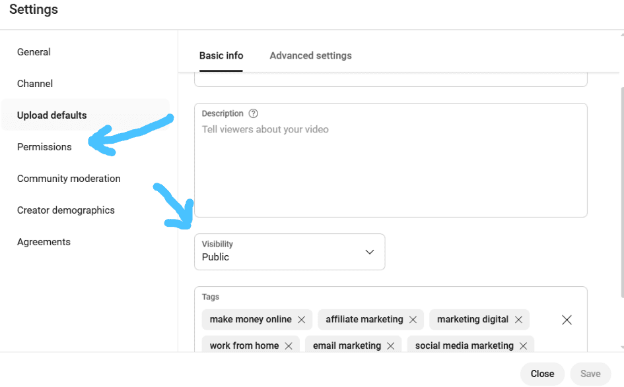This screenshot has width=624, height=387.
Task: Open the General settings section
Action: pyautogui.click(x=34, y=52)
